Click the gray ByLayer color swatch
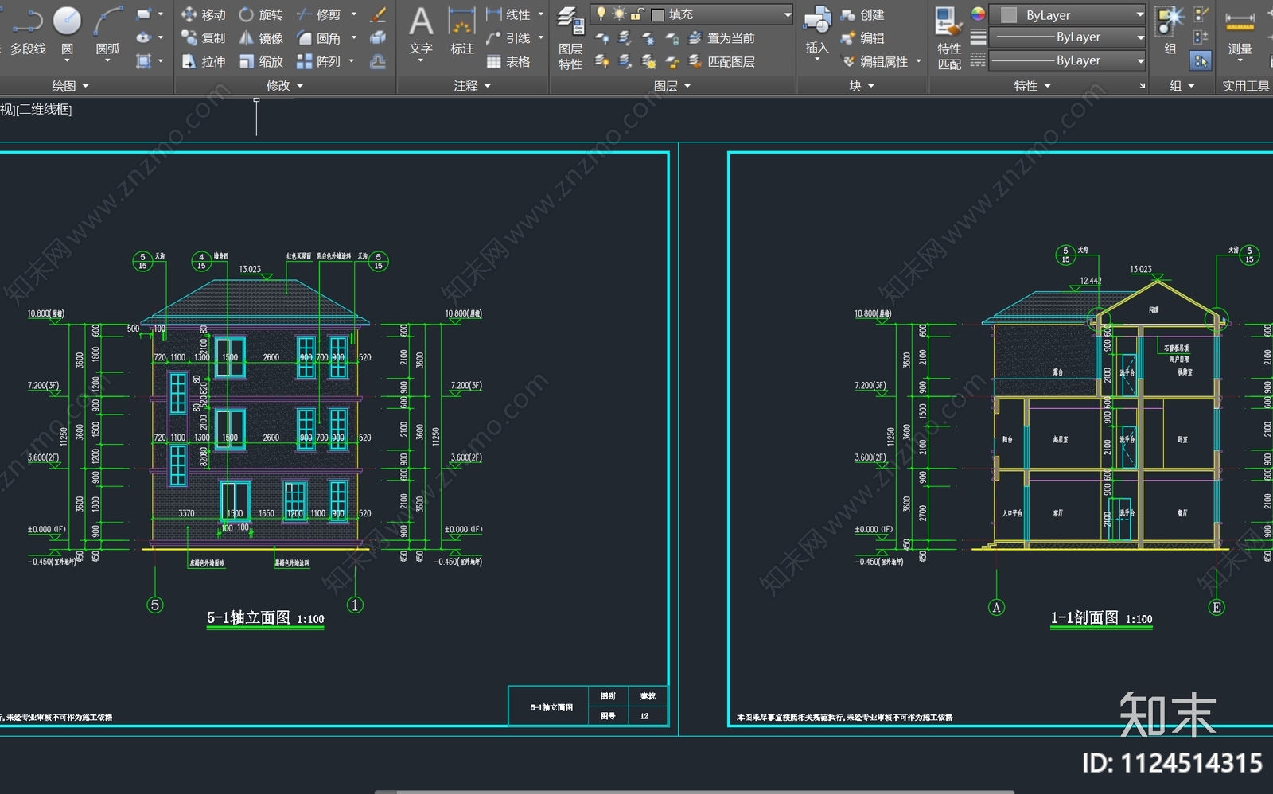Screen dimensions: 1273x794 pyautogui.click(x=1009, y=14)
